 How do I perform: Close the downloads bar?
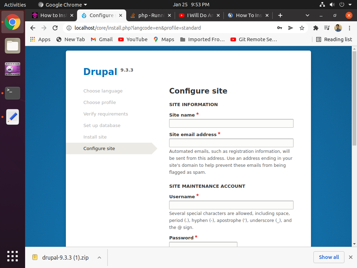pyautogui.click(x=351, y=257)
